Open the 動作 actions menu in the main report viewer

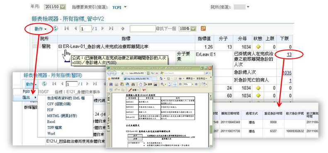pyautogui.click(x=41, y=29)
